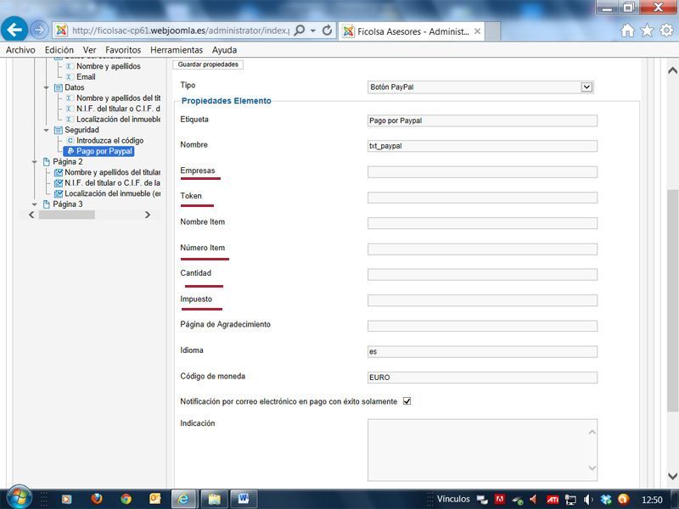The width and height of the screenshot is (679, 509).
Task: Launch Chrome from the taskbar
Action: pos(126,499)
